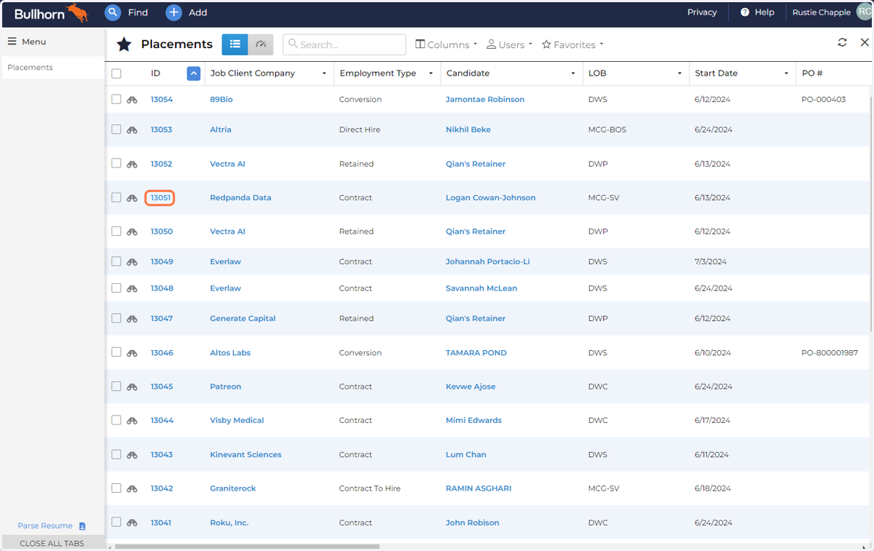Click MCG-BOS LOB cell
Screen dimensions: 874x551
607,130
